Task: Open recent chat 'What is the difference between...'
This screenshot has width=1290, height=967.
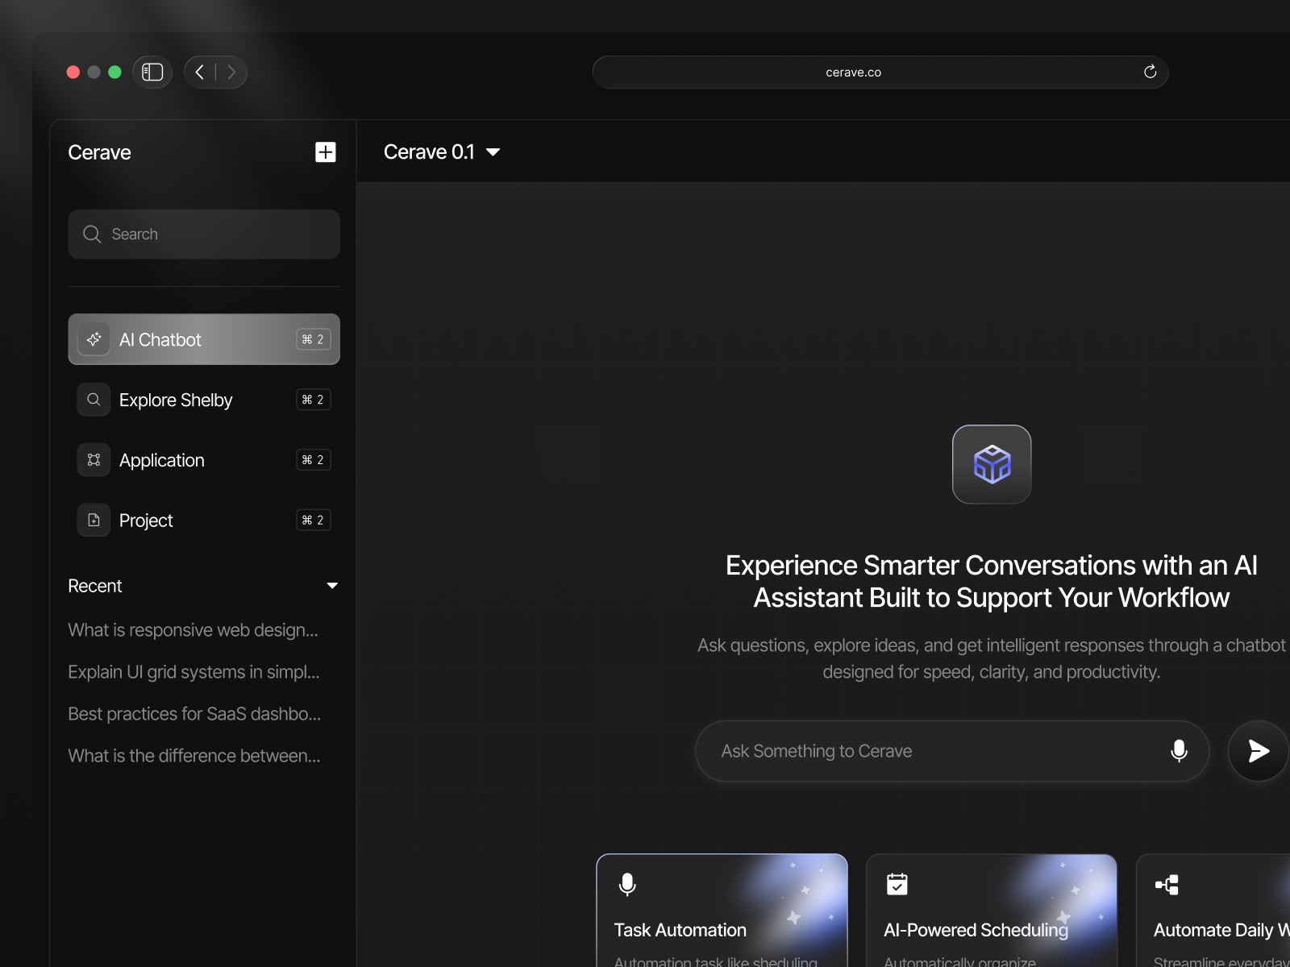Action: (x=194, y=756)
